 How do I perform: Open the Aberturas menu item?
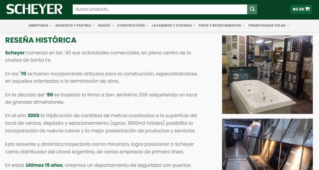coord(38,26)
